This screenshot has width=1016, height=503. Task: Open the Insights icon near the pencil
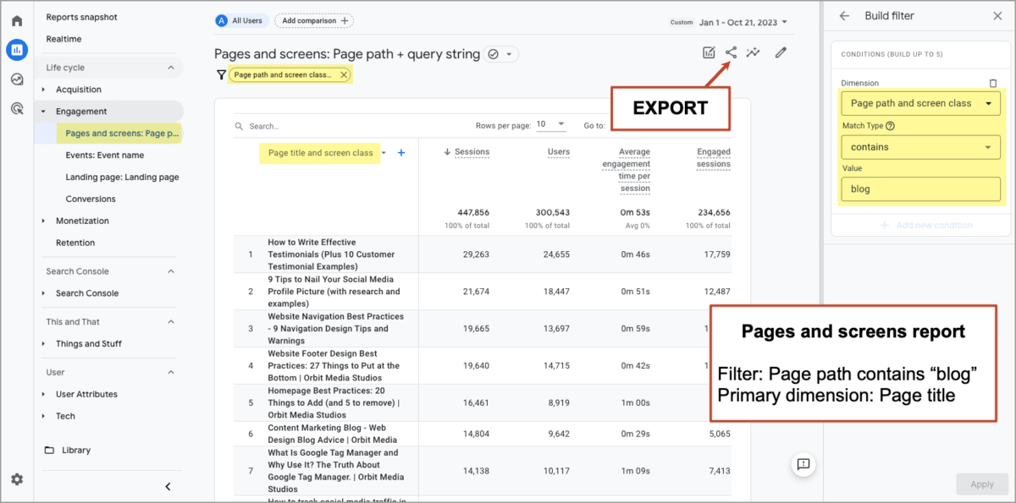pos(753,52)
